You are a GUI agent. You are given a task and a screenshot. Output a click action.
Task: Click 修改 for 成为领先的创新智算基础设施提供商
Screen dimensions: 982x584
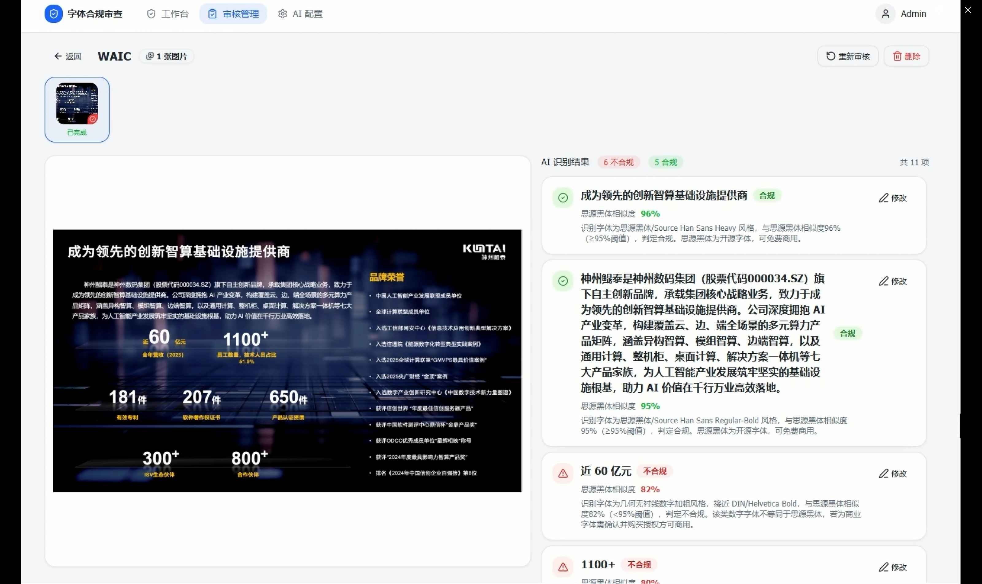(x=893, y=198)
